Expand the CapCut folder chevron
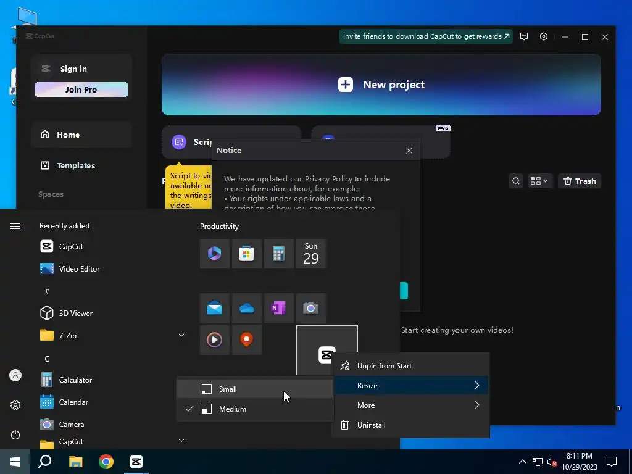Screen dimensions: 632x474 181,441
